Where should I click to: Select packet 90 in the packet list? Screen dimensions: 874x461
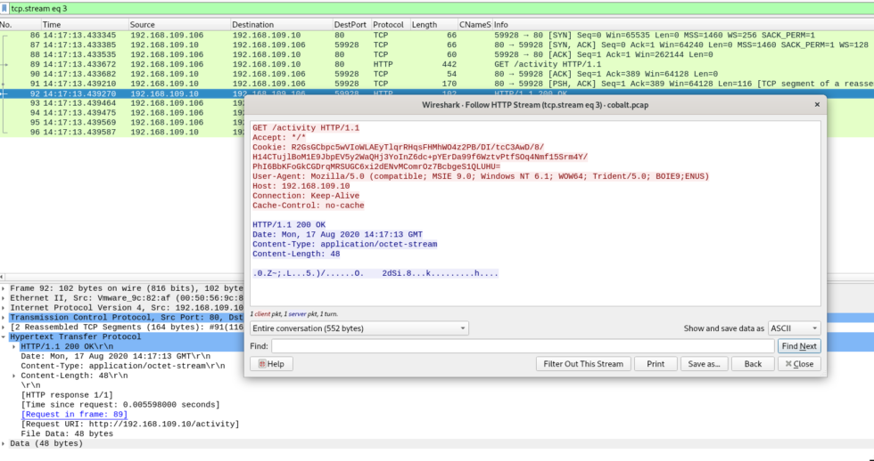tap(437, 74)
